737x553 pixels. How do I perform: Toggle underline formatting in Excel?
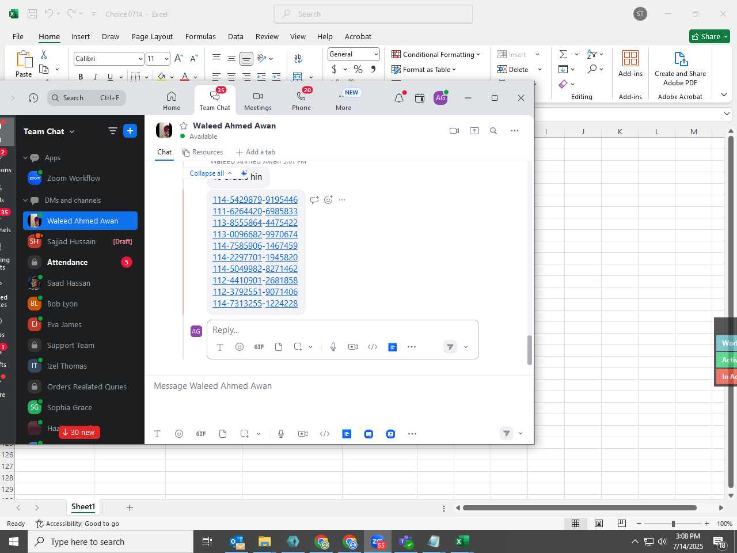(x=109, y=77)
